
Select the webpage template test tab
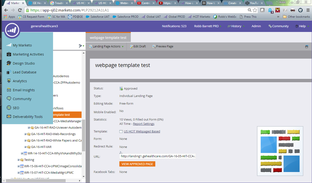(x=108, y=38)
